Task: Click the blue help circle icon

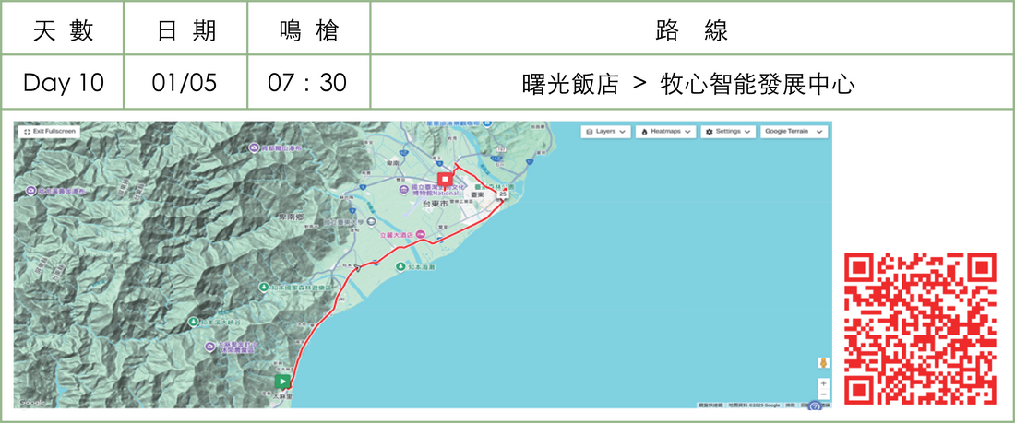Action: coord(815,405)
